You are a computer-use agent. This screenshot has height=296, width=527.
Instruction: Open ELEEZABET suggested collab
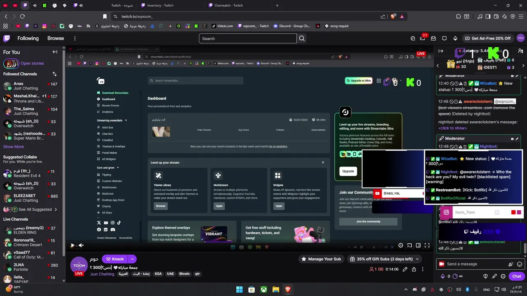31,198
